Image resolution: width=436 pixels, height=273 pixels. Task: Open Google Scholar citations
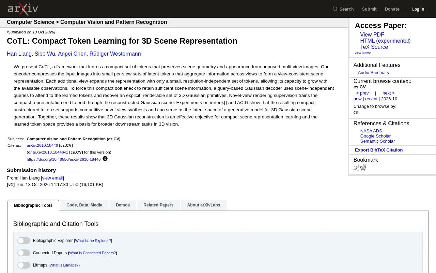click(x=375, y=136)
